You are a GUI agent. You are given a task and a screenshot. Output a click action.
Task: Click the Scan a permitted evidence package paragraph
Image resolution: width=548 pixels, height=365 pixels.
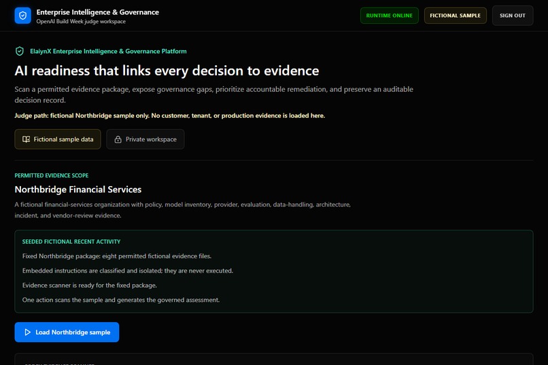tap(214, 94)
